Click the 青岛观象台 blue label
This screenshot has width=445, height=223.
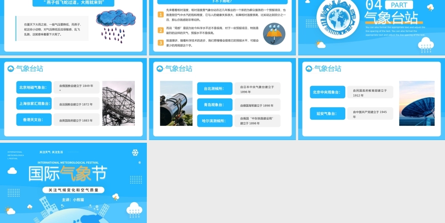coord(215,105)
